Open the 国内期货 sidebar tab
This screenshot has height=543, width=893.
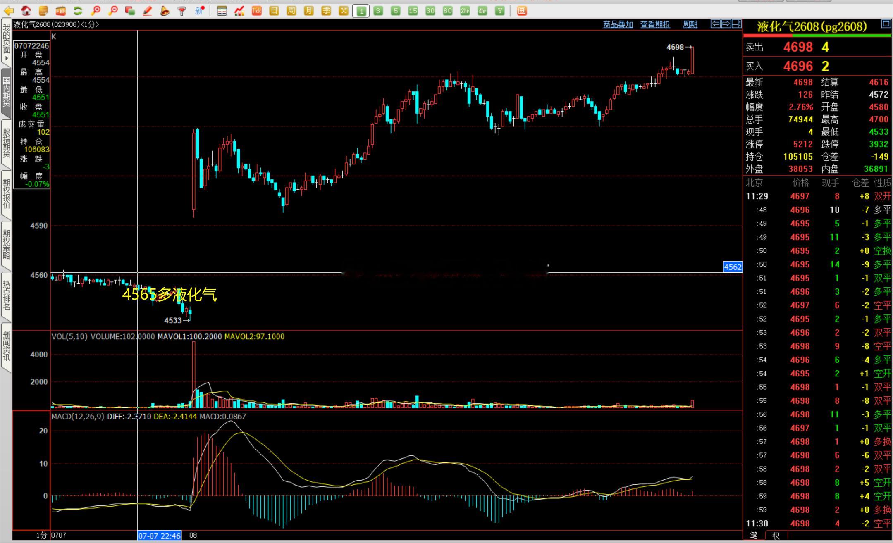pos(6,91)
